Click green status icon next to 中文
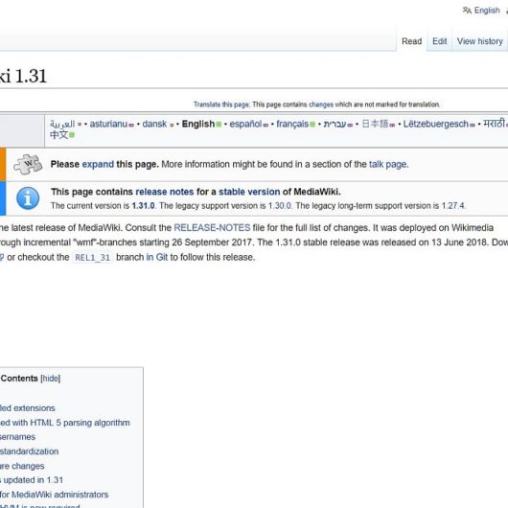 (x=72, y=135)
